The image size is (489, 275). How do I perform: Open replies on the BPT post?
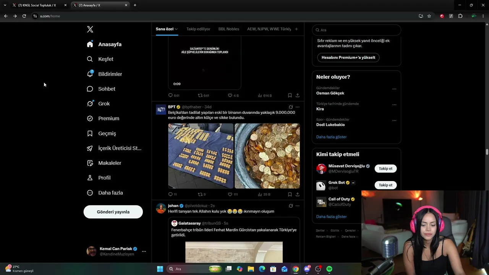click(172, 194)
